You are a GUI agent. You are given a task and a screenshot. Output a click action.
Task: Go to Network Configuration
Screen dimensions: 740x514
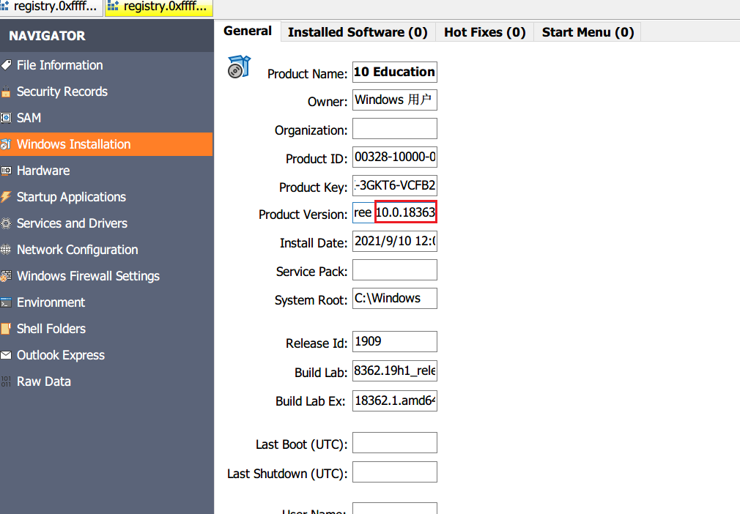[x=107, y=250]
